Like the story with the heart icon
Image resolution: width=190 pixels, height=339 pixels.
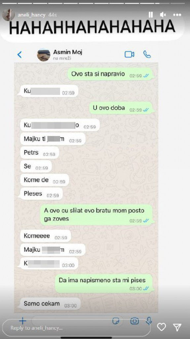coord(161,327)
